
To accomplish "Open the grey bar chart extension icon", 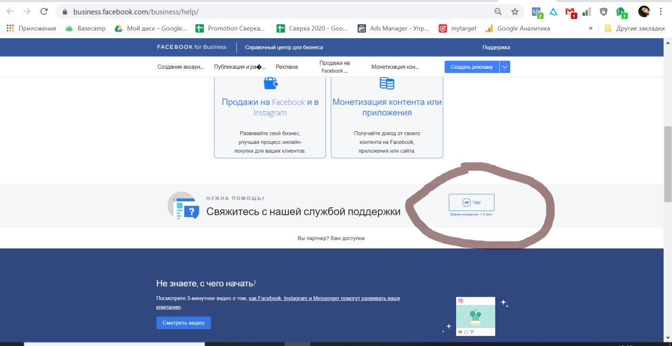I will pyautogui.click(x=587, y=12).
